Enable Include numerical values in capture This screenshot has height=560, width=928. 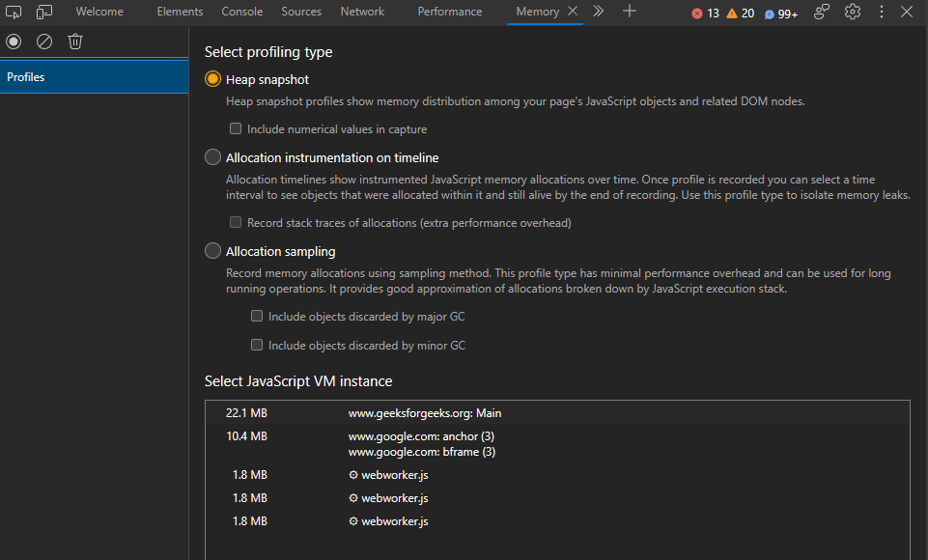[x=236, y=128]
